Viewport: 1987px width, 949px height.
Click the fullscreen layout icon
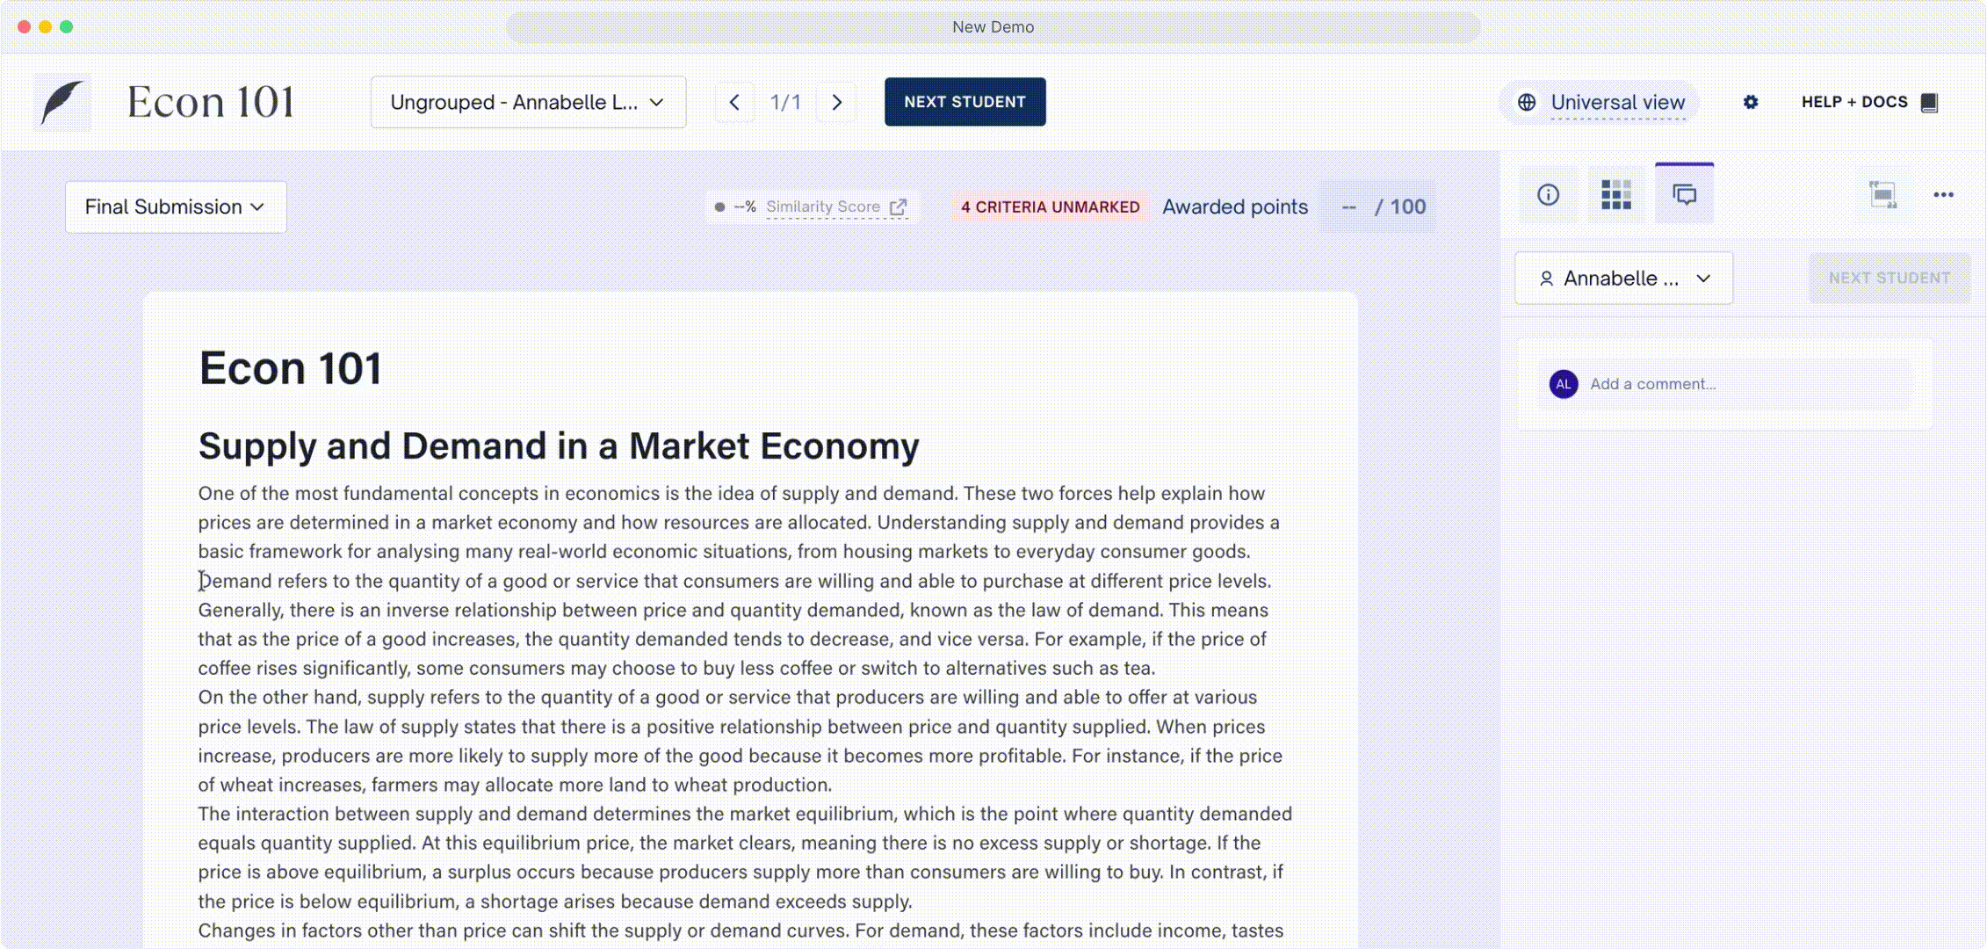pos(1882,194)
